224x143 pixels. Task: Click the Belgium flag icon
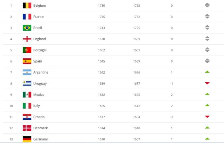pos(27,5)
